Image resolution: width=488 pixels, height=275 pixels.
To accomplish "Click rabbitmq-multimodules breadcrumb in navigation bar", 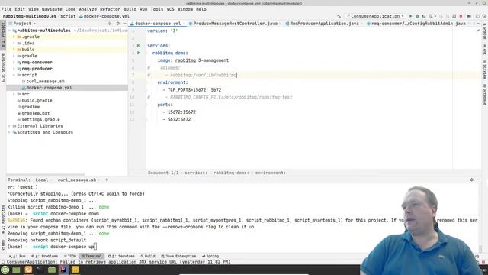I will (30, 16).
